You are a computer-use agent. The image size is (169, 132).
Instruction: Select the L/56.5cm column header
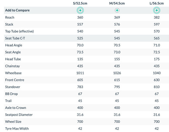point(156,3)
